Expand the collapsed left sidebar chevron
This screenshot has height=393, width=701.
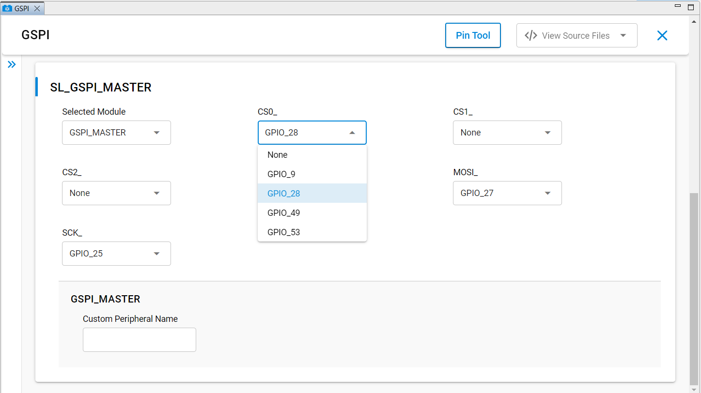[x=12, y=64]
